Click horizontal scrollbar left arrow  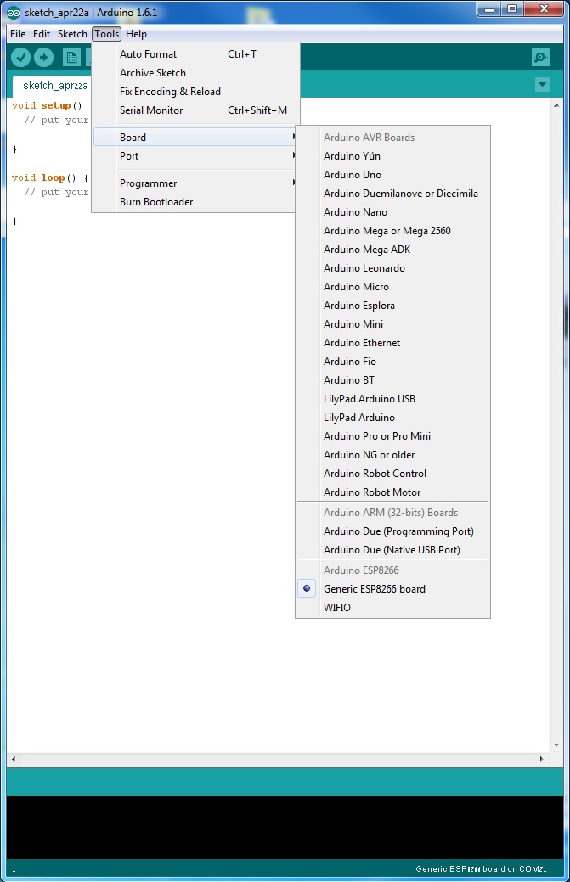pos(14,759)
